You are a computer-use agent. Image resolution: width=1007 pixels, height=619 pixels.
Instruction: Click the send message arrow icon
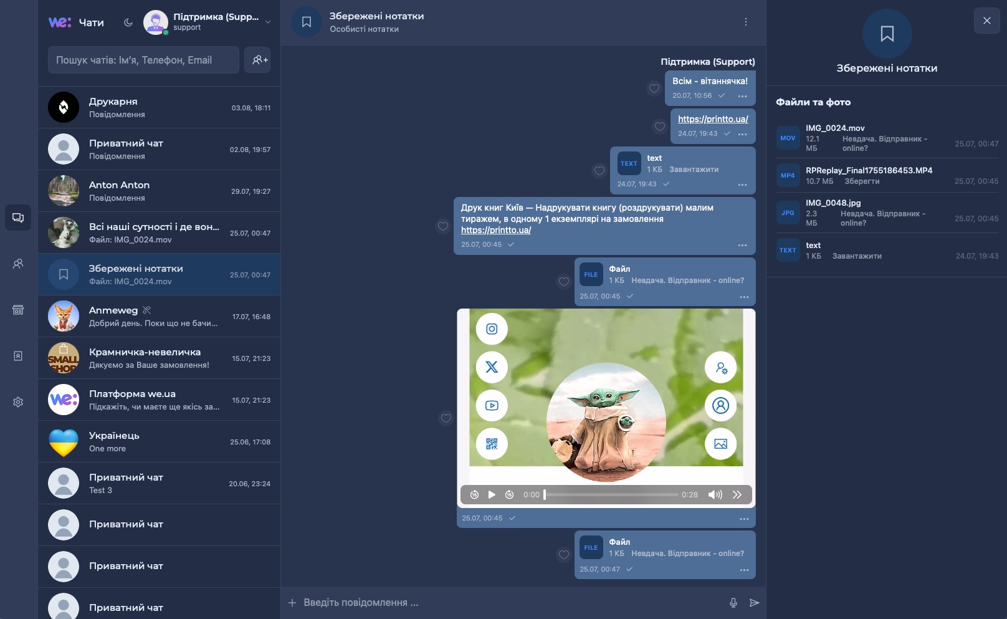click(754, 603)
